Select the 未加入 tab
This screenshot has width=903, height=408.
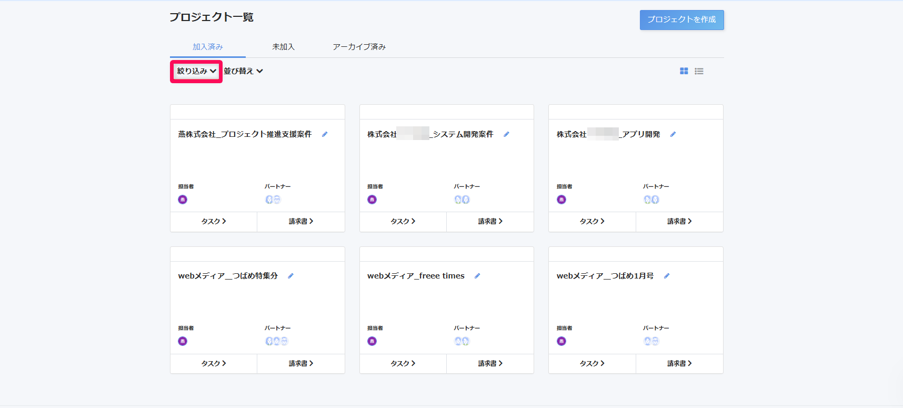tap(283, 47)
